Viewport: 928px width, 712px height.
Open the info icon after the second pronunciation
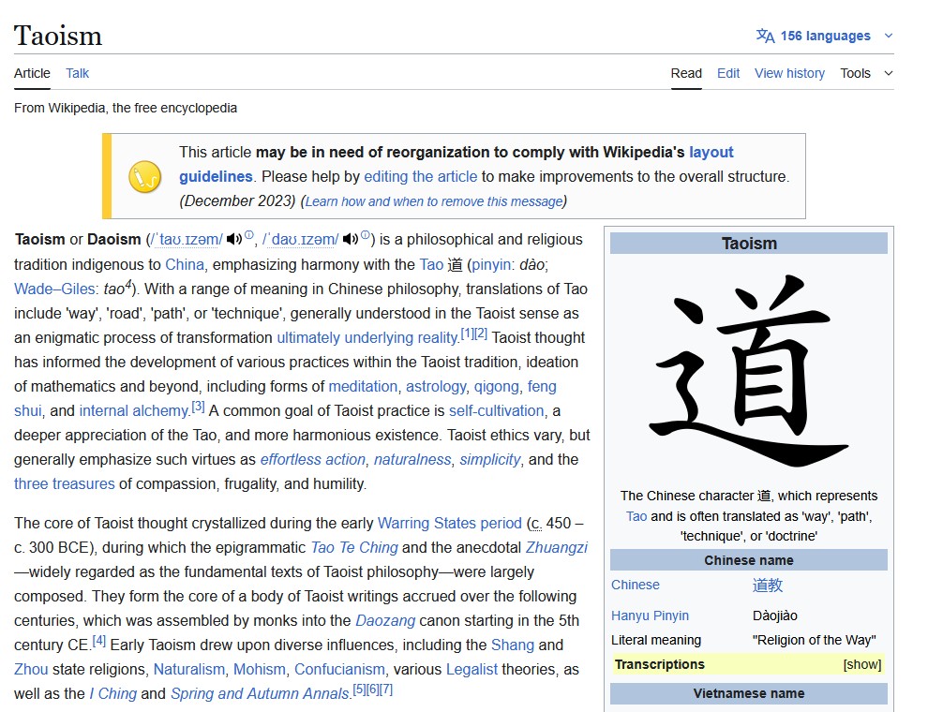pyautogui.click(x=366, y=235)
